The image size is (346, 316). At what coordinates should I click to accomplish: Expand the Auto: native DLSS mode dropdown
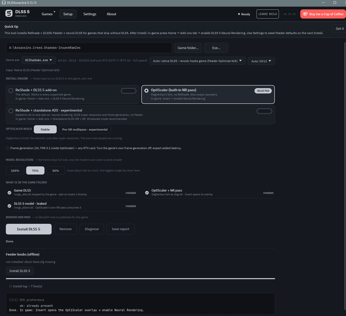[x=198, y=61]
